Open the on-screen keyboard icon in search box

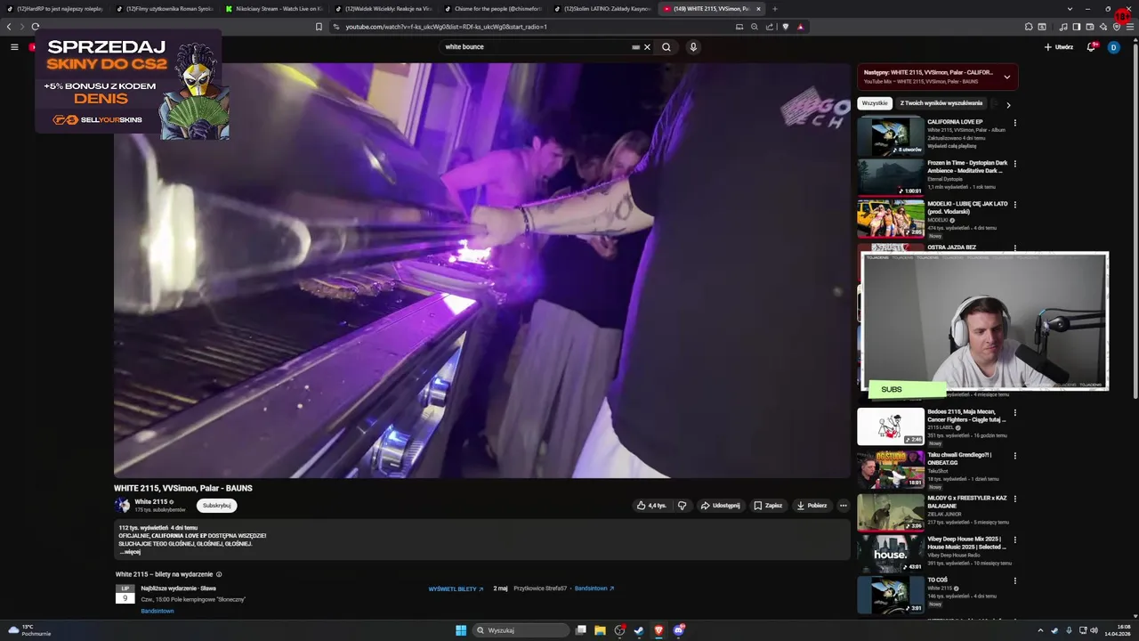click(x=635, y=47)
